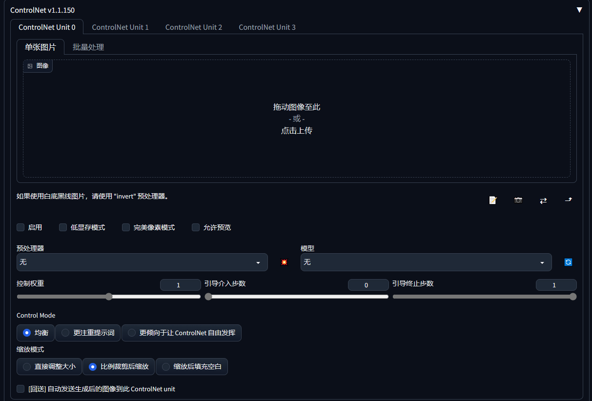Click the send dimensions up-arrow icon
This screenshot has height=401, width=592.
[x=568, y=200]
